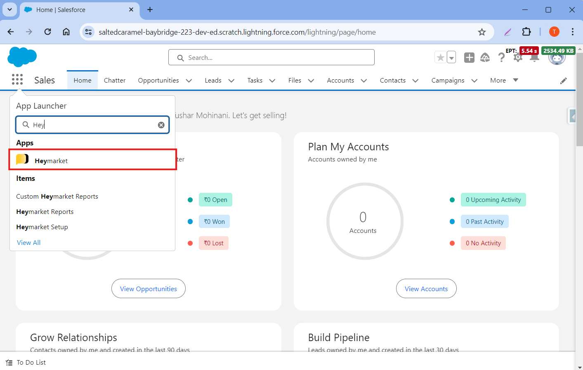The image size is (583, 370).
Task: Open the Opportunities tab
Action: (x=158, y=80)
